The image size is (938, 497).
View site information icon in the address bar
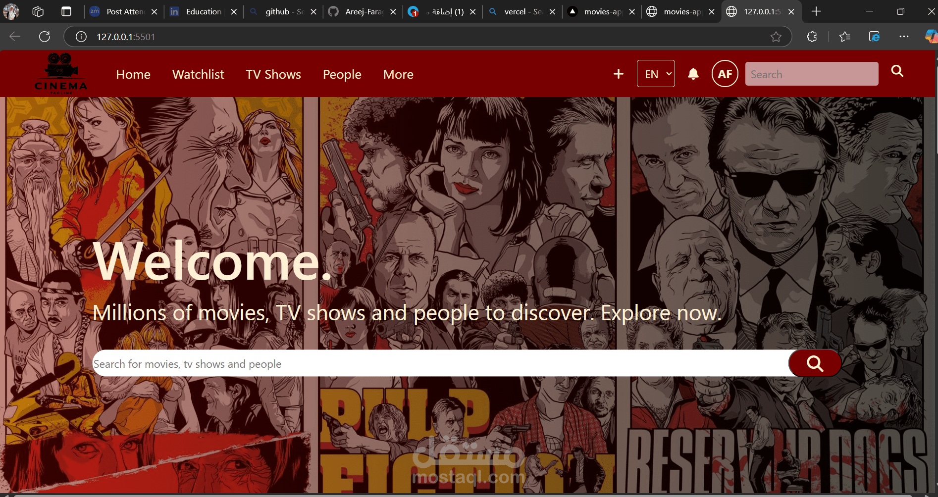click(x=81, y=37)
